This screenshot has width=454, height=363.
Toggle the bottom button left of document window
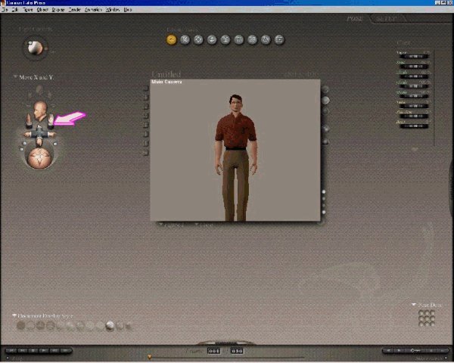coord(146,152)
